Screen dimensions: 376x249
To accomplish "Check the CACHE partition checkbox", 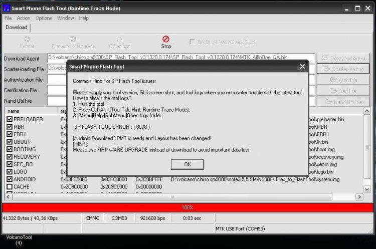I will point(10,186).
